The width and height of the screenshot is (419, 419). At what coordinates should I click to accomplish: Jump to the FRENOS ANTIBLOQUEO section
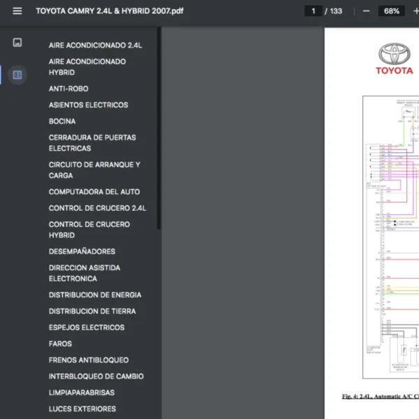pyautogui.click(x=89, y=360)
